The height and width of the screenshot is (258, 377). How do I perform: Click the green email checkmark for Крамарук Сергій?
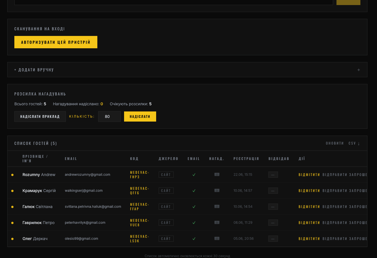pos(194,191)
